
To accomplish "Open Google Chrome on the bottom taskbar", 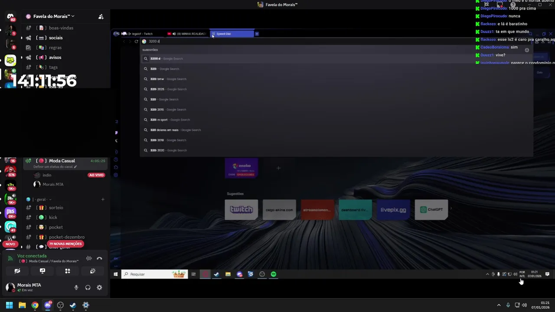I will pos(35,305).
